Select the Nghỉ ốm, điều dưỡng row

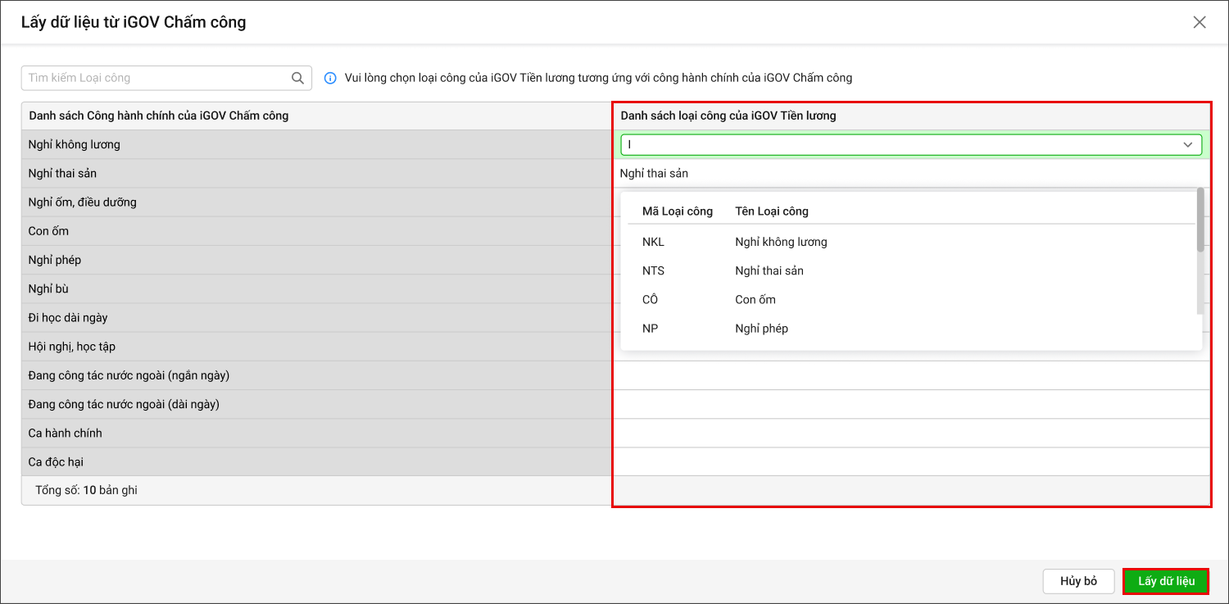317,202
